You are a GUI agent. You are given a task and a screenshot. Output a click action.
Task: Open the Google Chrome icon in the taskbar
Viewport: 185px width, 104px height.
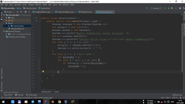59,102
